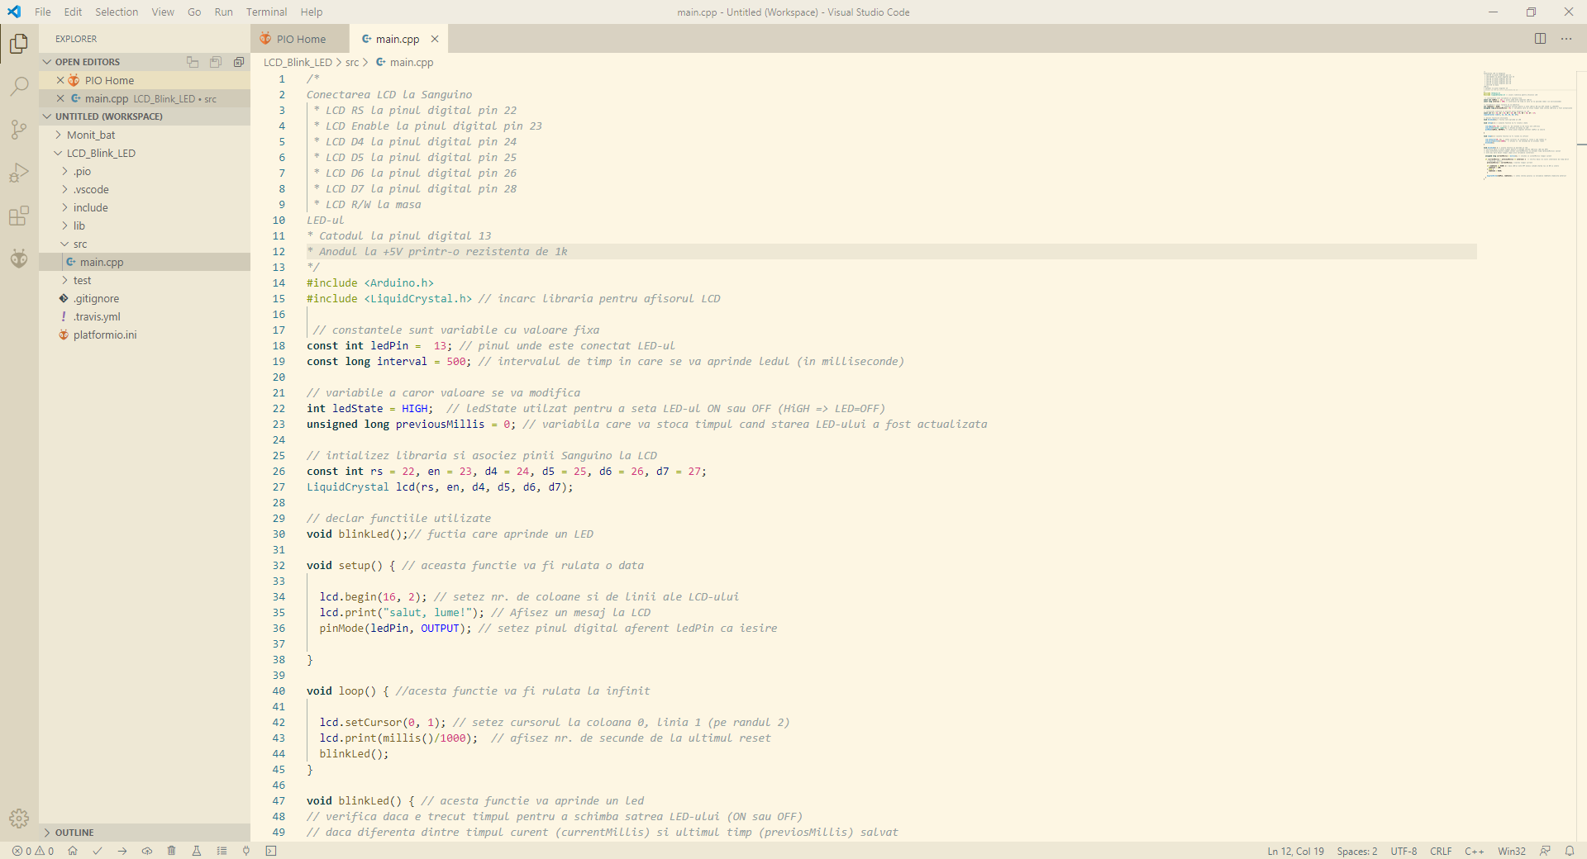Viewport: 1587px width, 859px height.
Task: Open the platformio.ini file
Action: click(145, 335)
